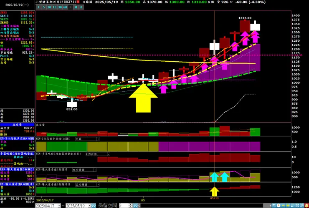The width and height of the screenshot is (309, 208).
Task: Click the 成交量 header in the left panel
Action: 18,125
